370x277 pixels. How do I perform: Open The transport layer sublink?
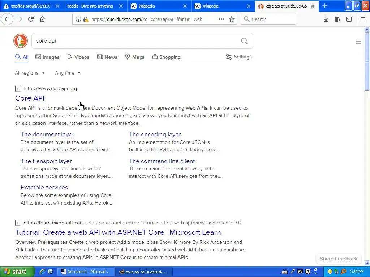(x=46, y=161)
